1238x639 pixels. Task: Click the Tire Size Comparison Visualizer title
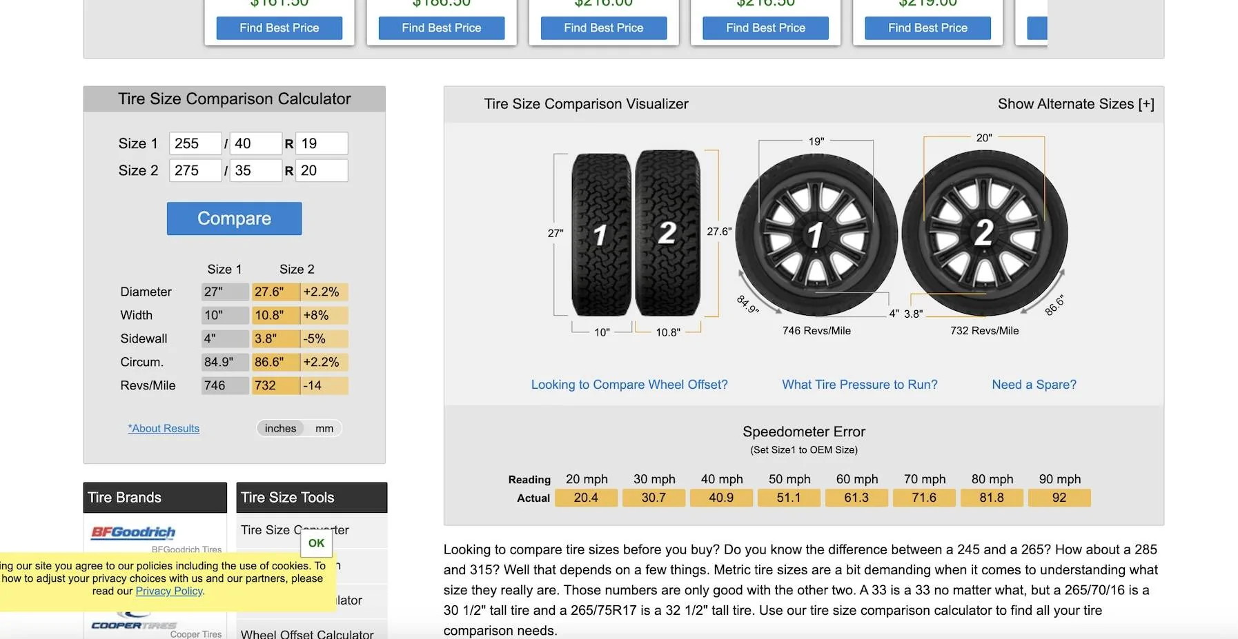pos(586,104)
